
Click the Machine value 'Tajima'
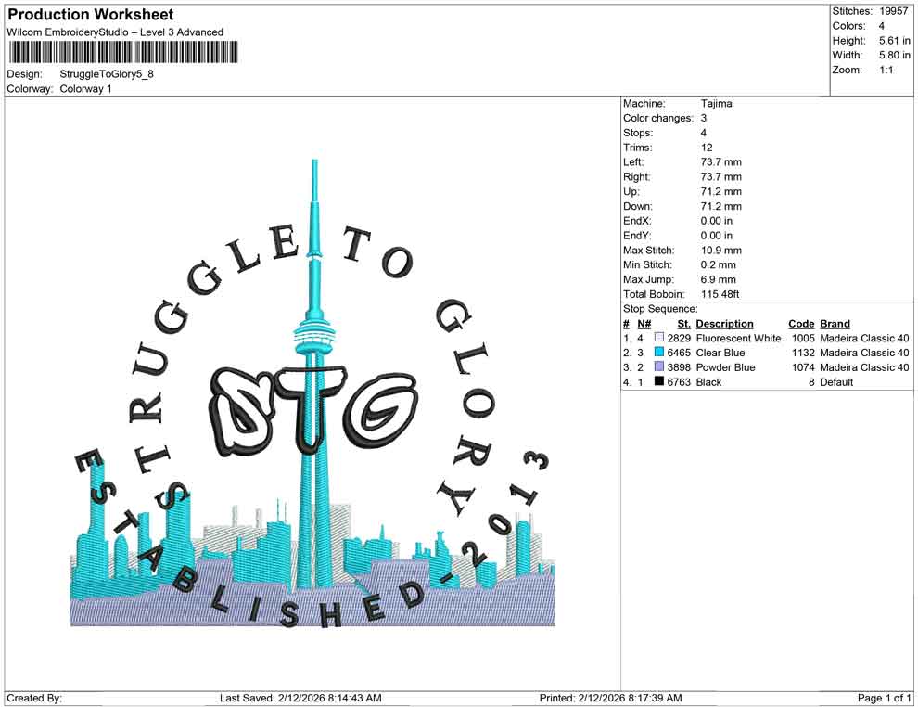pyautogui.click(x=716, y=104)
